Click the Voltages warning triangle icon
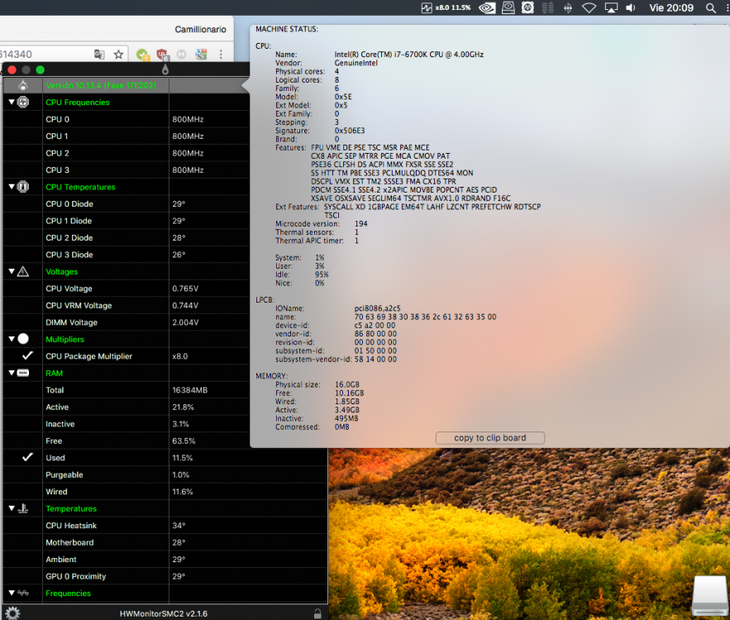730x620 pixels. pyautogui.click(x=23, y=271)
